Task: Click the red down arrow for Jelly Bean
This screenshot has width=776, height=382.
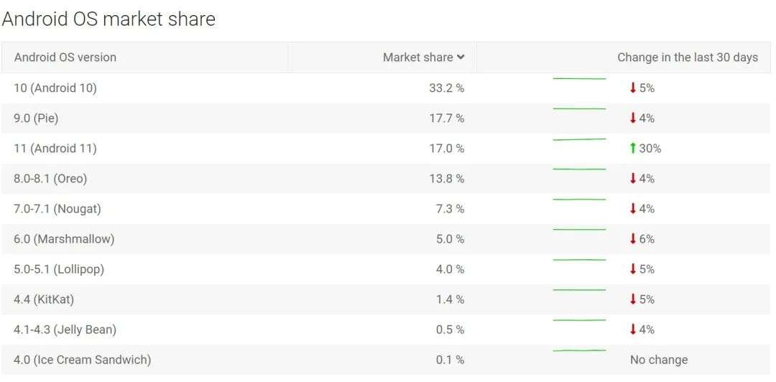Action: pyautogui.click(x=633, y=329)
